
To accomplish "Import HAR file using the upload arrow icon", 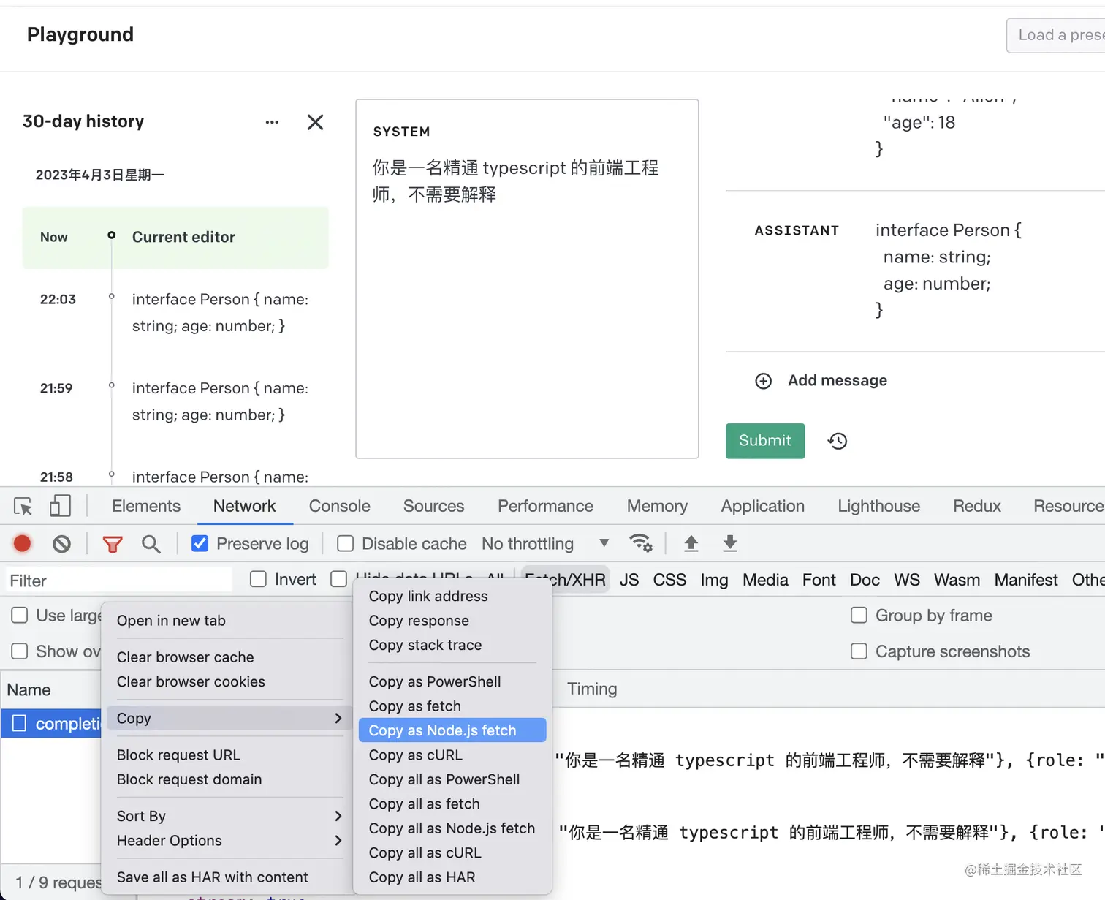I will tap(691, 543).
